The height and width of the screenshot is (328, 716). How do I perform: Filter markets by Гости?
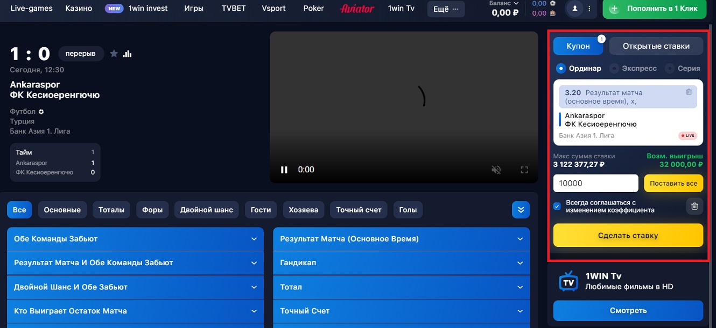(x=261, y=210)
